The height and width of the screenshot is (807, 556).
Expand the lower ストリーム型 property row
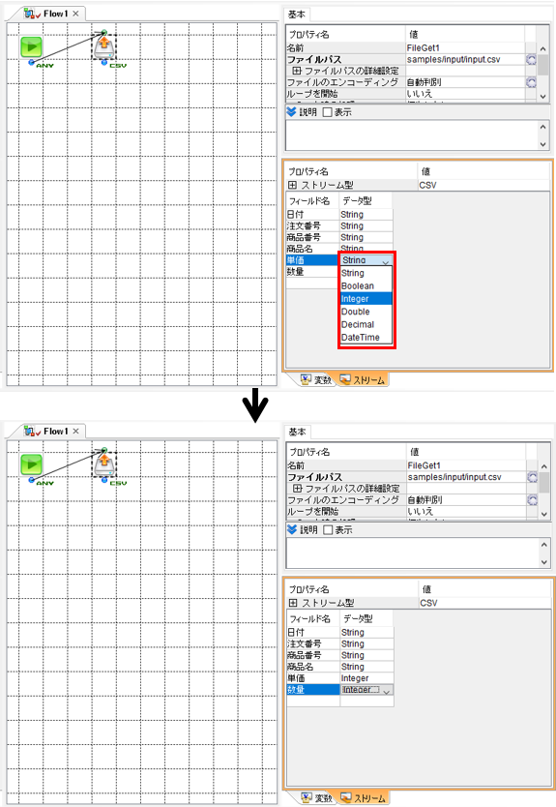tap(293, 603)
